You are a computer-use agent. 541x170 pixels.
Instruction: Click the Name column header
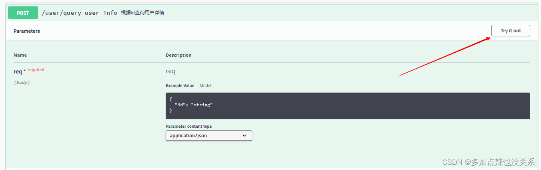pos(20,55)
